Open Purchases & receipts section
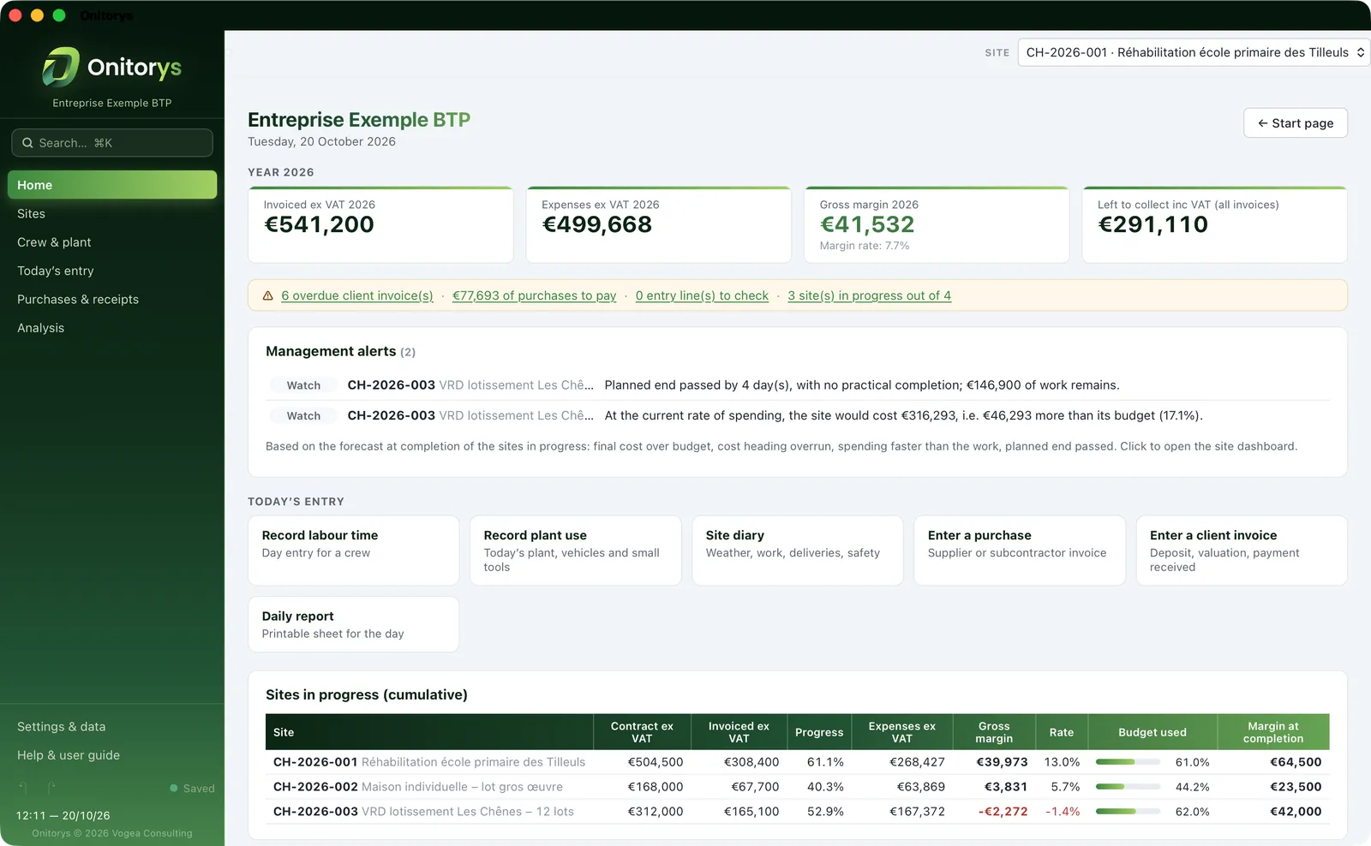 coord(112,300)
